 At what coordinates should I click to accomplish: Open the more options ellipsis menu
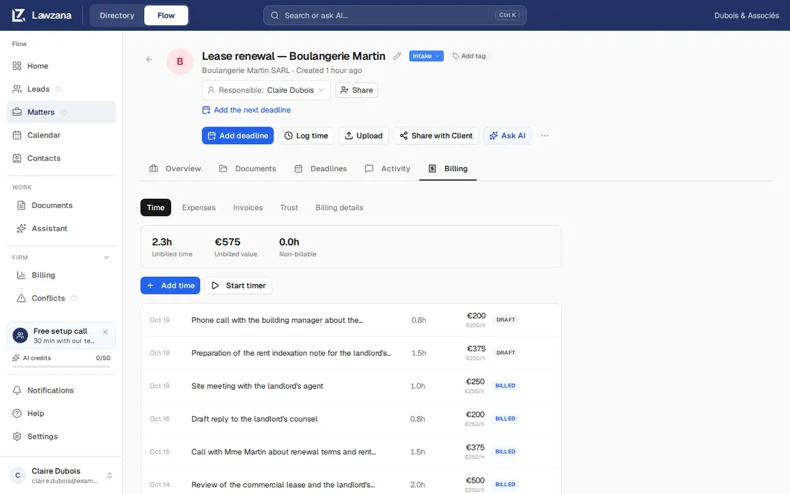[544, 136]
